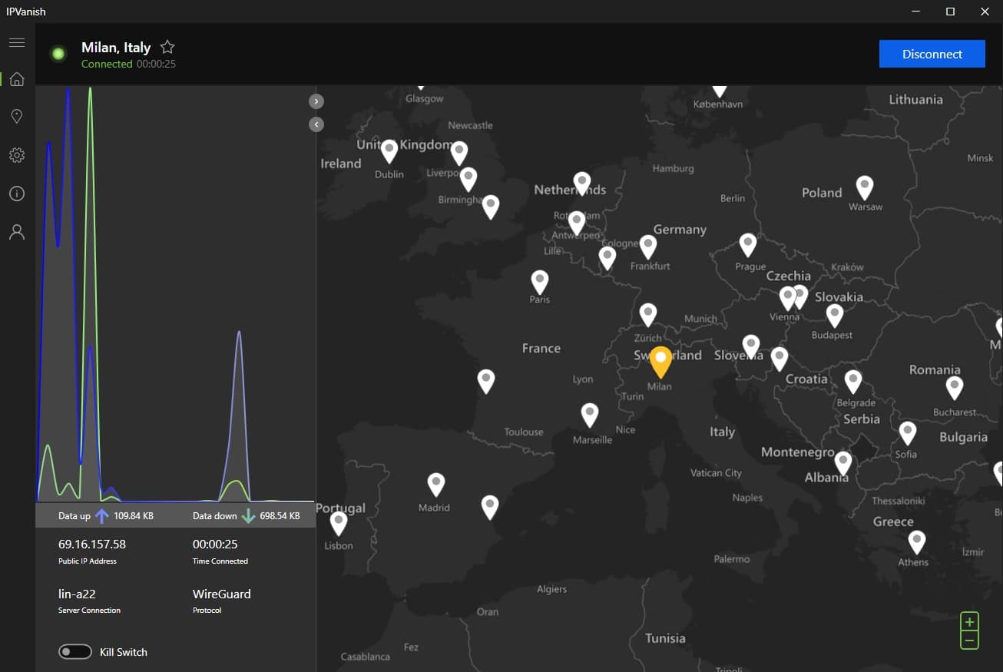This screenshot has width=1003, height=672.
Task: Click the WireGuard protocol text
Action: click(x=222, y=594)
